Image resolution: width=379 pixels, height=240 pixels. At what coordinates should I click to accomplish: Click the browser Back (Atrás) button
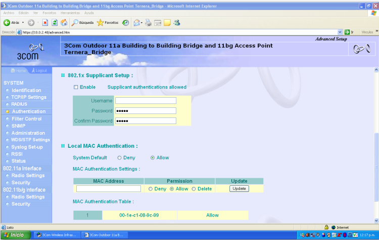(x=12, y=22)
